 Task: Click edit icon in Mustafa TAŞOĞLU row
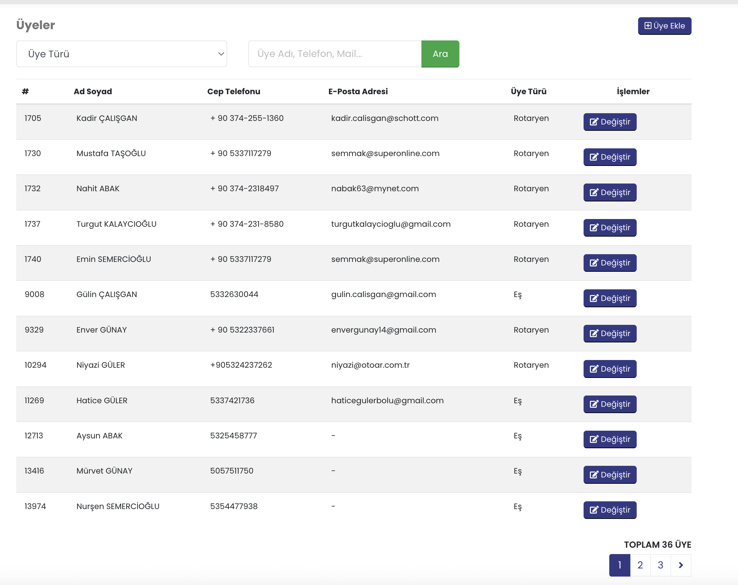point(594,157)
